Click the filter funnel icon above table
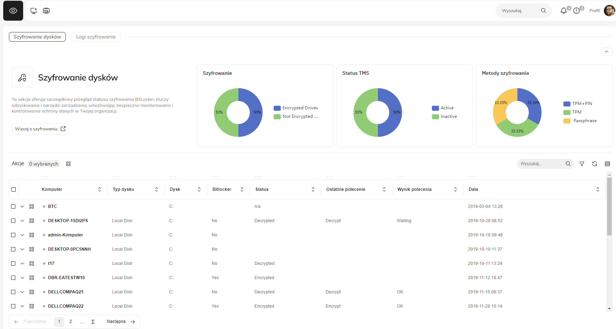Screen dimensions: 616x329 tap(582, 164)
